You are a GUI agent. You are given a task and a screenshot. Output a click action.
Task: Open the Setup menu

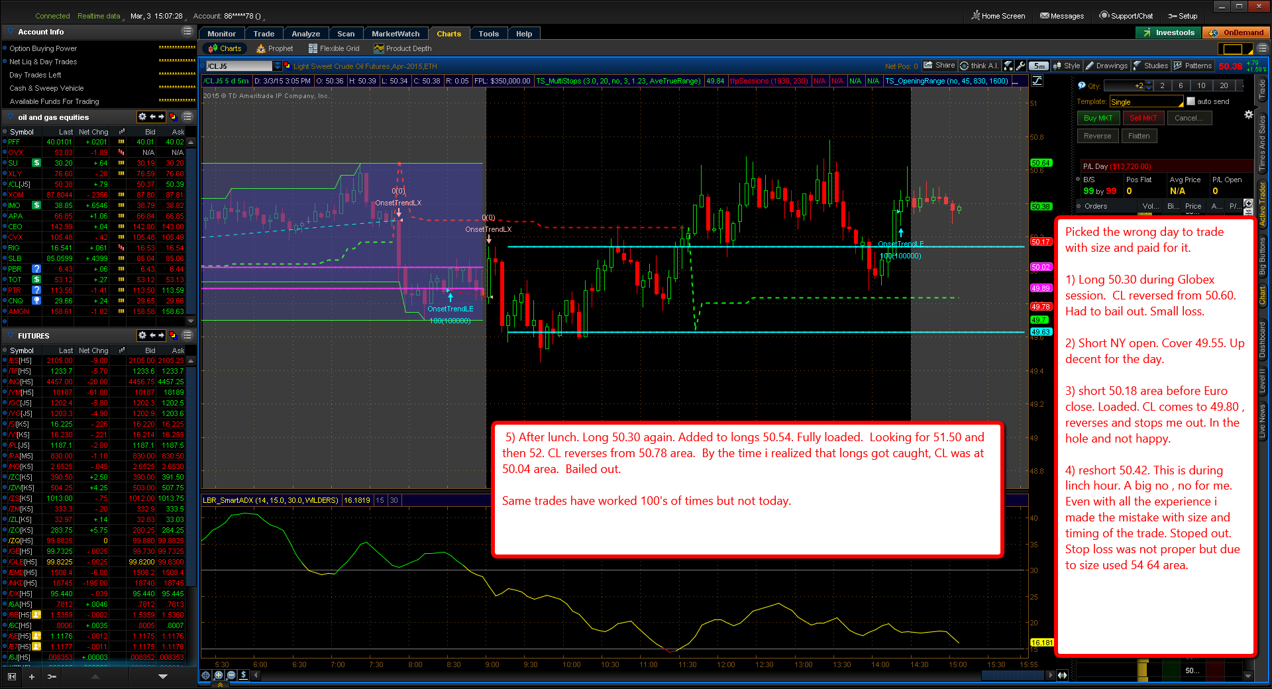point(1183,16)
